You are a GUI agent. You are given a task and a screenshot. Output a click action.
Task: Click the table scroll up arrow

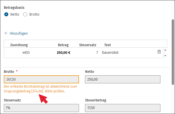pos(165,50)
